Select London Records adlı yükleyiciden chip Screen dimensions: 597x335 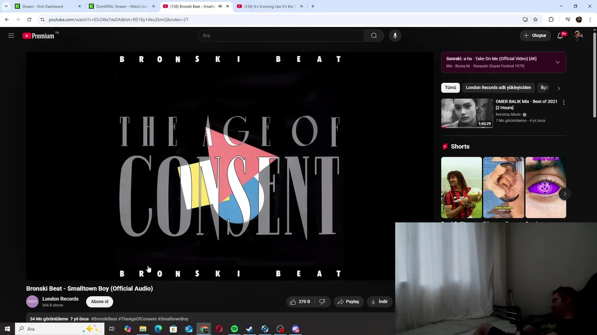click(498, 87)
